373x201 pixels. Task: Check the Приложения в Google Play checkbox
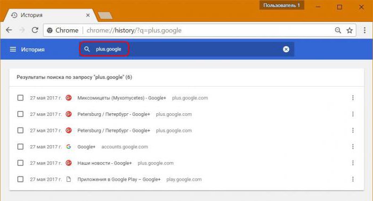(20, 179)
